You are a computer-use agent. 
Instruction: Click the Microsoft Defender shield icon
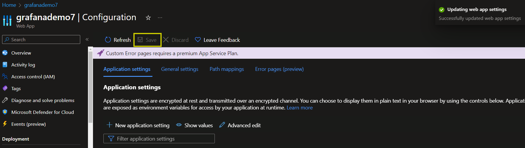pyautogui.click(x=5, y=112)
